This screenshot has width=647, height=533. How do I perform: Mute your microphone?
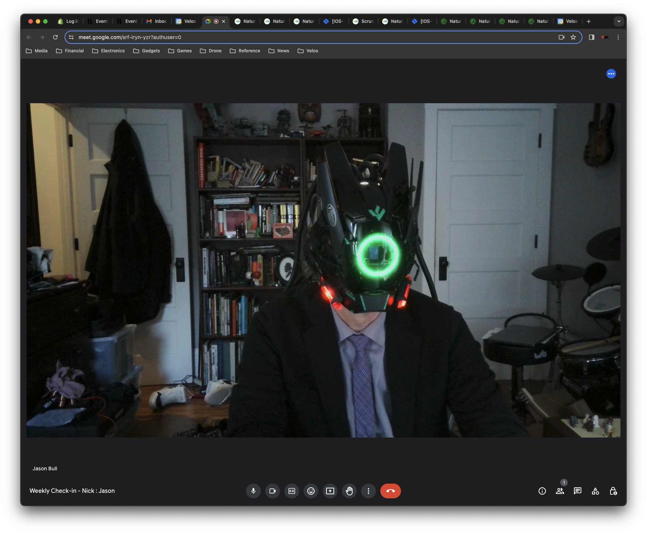253,491
